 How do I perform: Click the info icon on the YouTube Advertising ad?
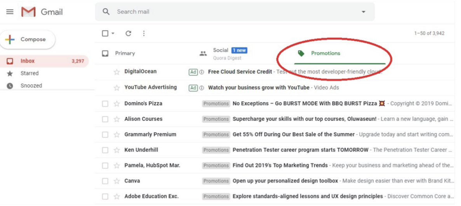coord(202,88)
